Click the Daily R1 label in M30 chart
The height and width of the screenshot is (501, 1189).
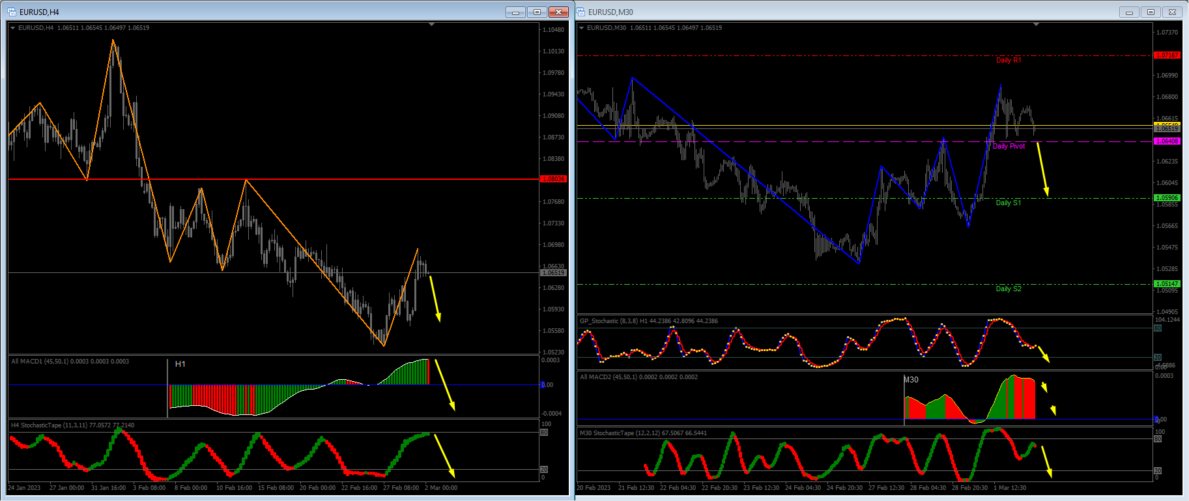(x=1009, y=60)
